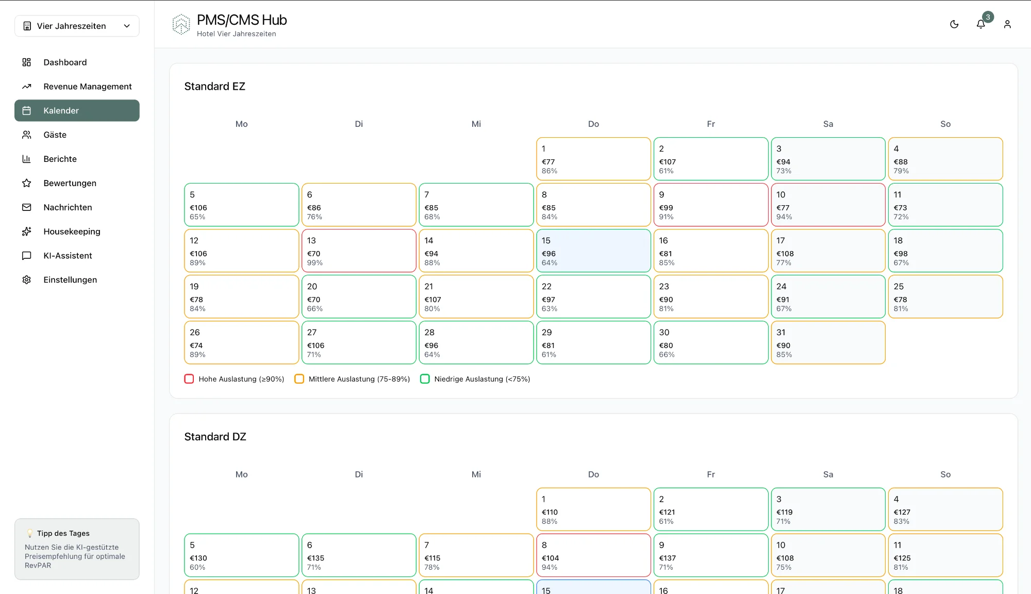
Task: Click Housekeeping sparkle icon
Action: coord(27,232)
